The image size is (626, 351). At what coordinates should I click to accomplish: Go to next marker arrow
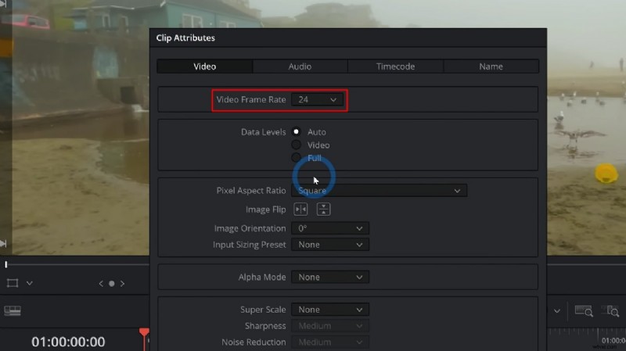(x=122, y=284)
